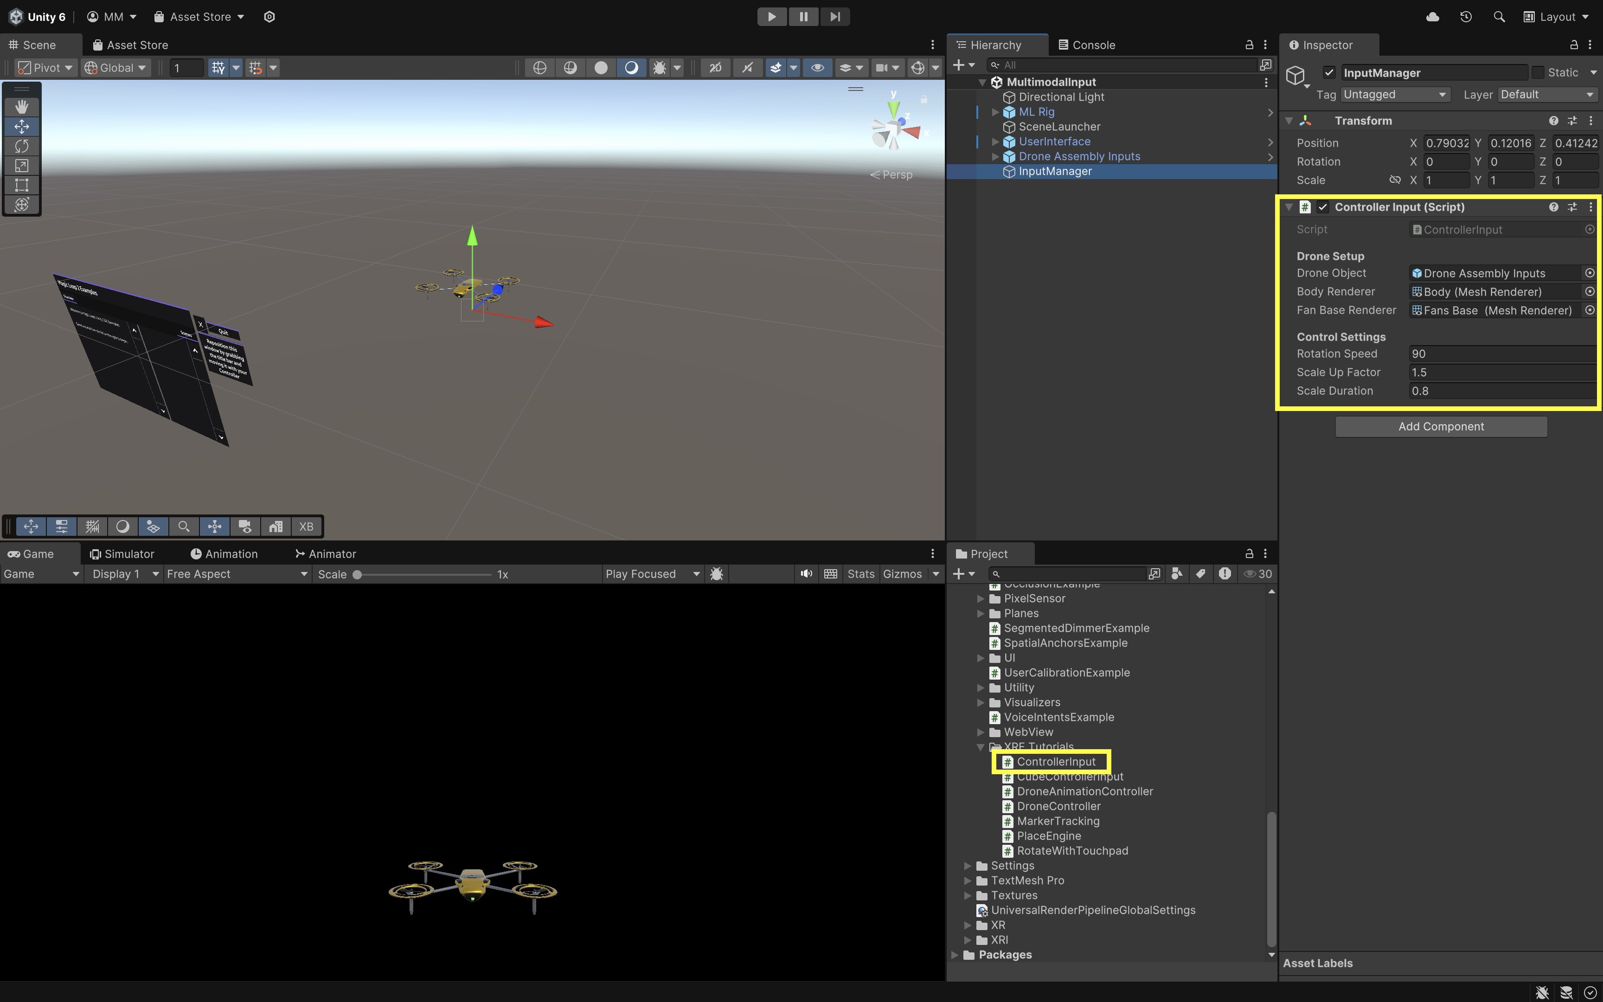The width and height of the screenshot is (1603, 1002).
Task: Click the Step frame button
Action: 834,17
